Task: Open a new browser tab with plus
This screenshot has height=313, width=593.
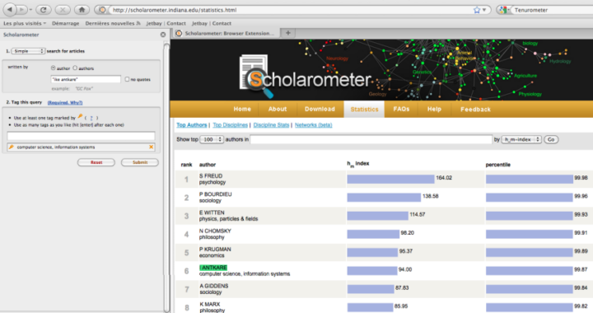Action: coord(287,33)
